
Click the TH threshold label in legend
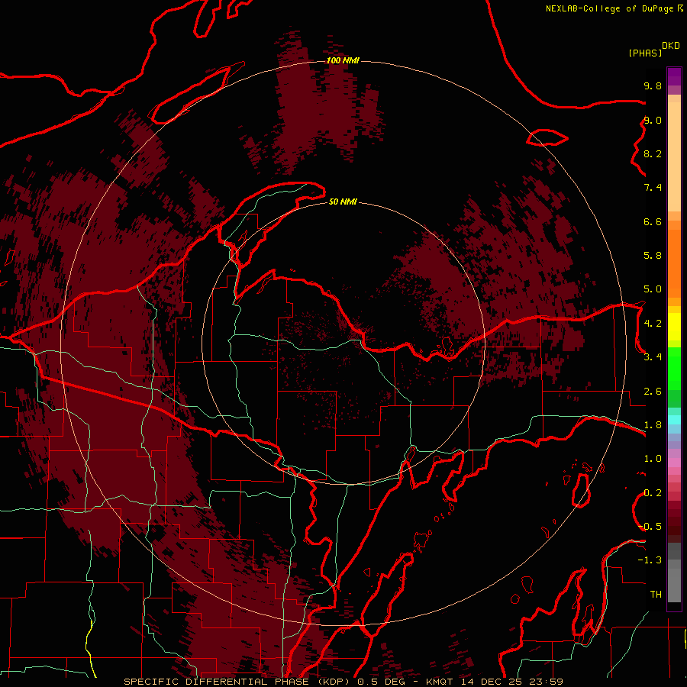point(656,595)
